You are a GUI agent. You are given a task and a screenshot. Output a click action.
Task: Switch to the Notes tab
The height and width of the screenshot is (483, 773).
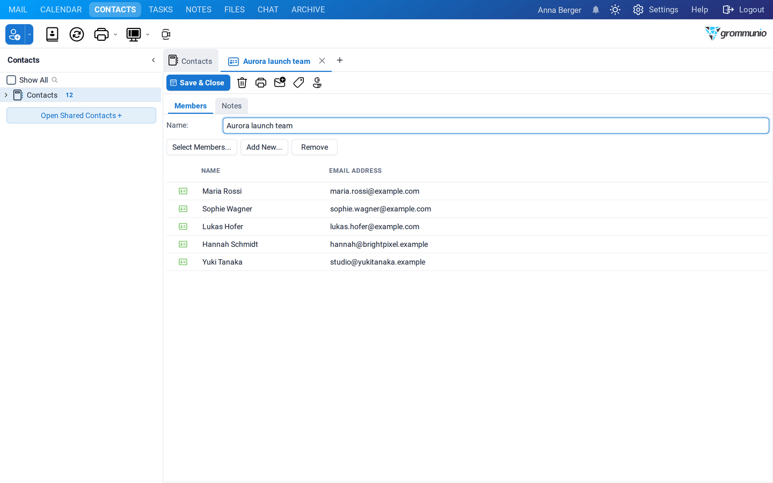click(x=231, y=106)
